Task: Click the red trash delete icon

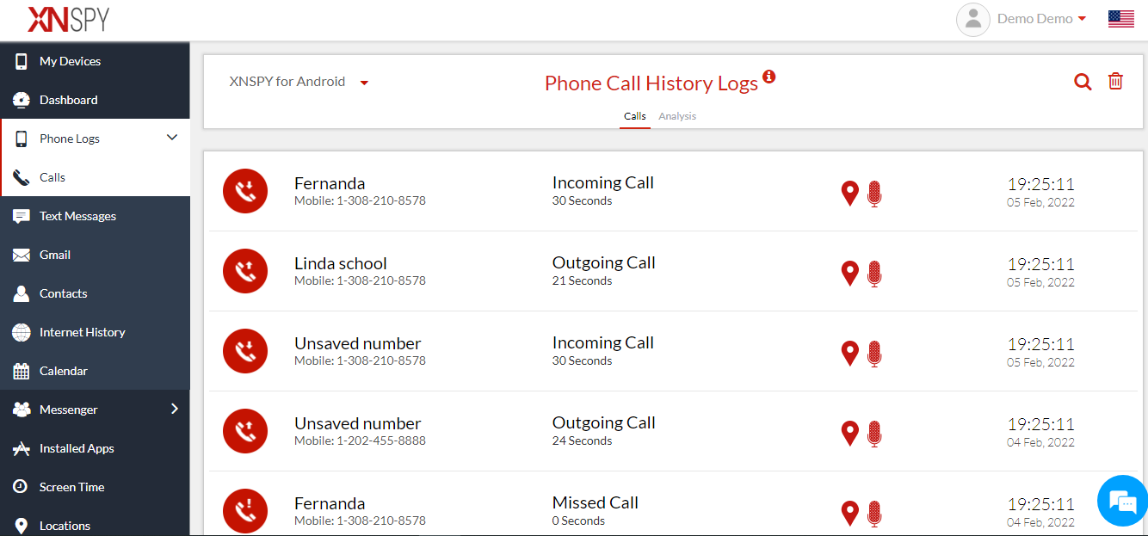Action: 1115,82
